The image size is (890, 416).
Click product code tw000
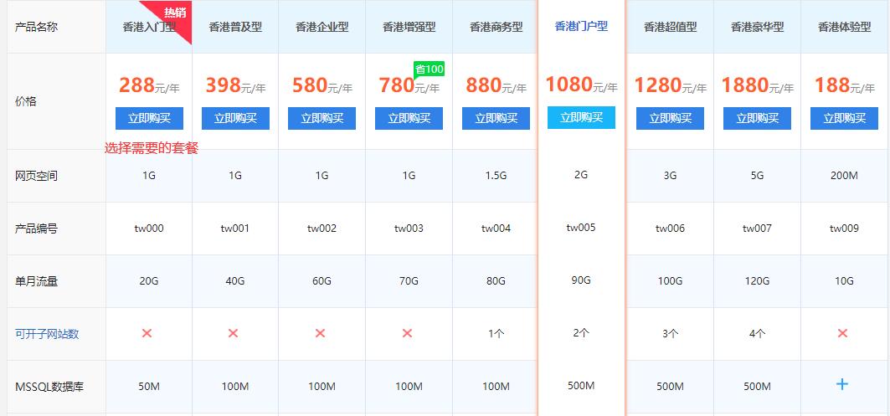coord(149,229)
